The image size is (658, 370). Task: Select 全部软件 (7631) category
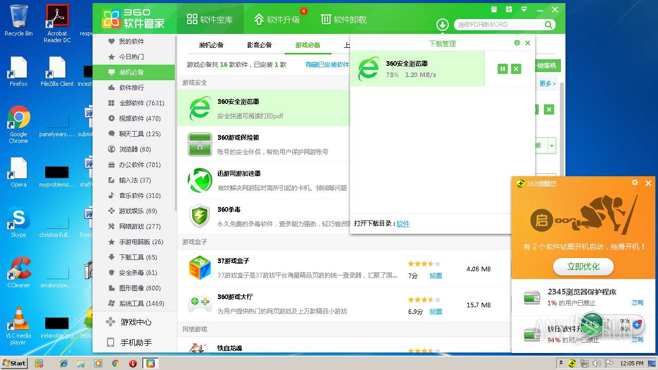point(134,103)
